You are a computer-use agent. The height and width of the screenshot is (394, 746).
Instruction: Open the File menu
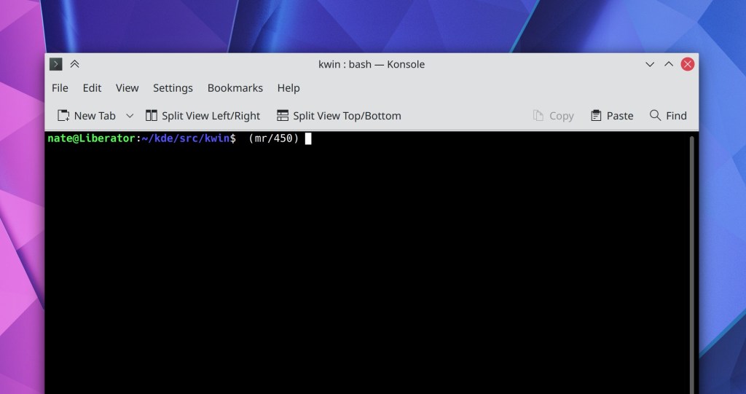tap(60, 88)
